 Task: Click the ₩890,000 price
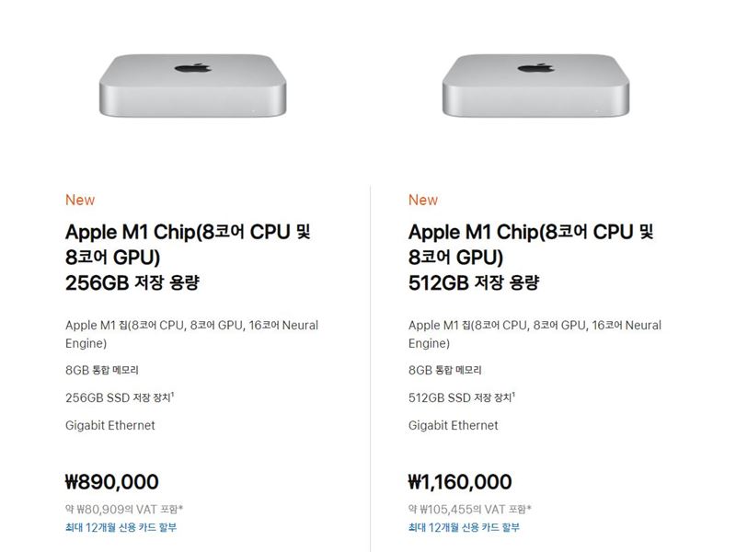[111, 482]
